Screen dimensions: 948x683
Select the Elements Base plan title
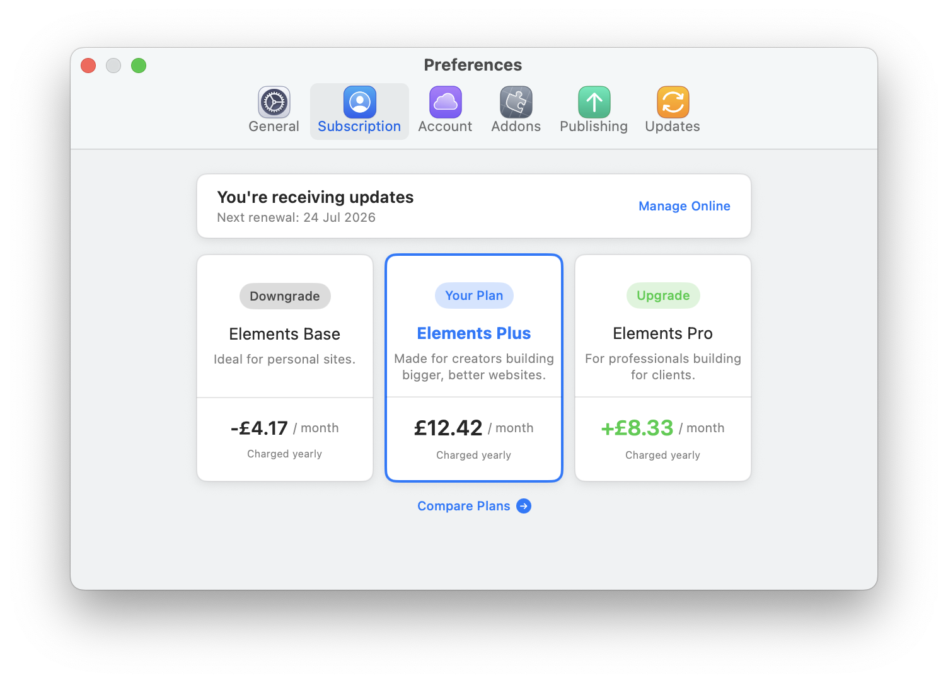pos(284,334)
